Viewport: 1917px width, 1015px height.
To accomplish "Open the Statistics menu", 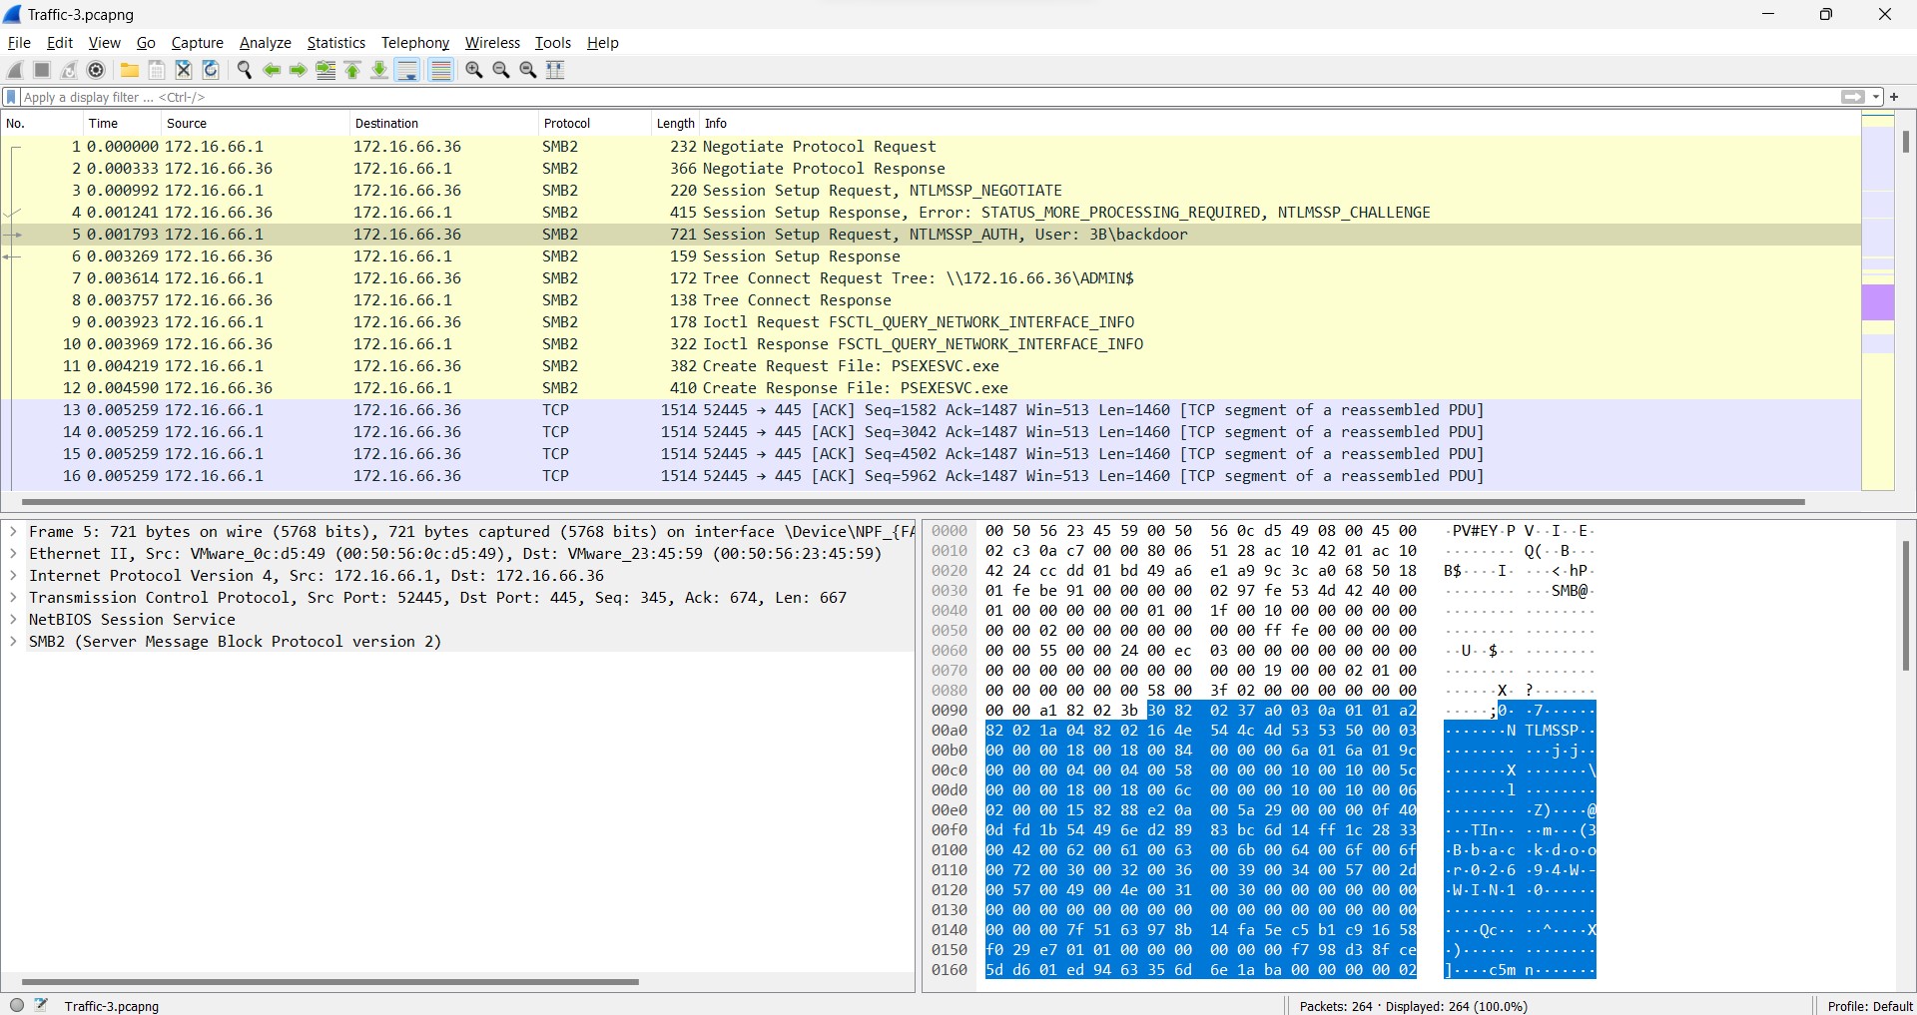I will click(335, 43).
